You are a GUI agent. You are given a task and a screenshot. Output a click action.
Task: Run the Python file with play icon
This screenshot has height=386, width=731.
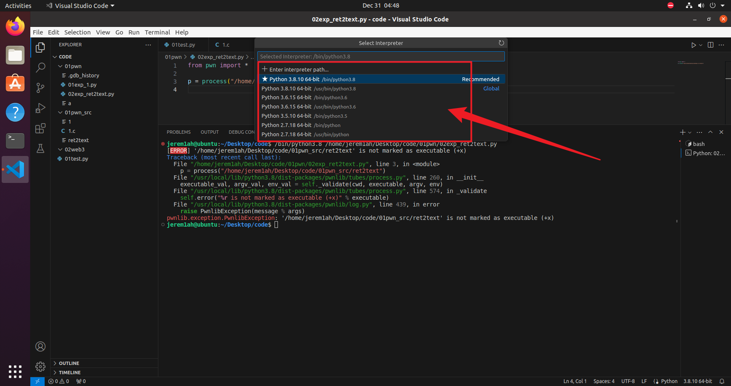[694, 45]
